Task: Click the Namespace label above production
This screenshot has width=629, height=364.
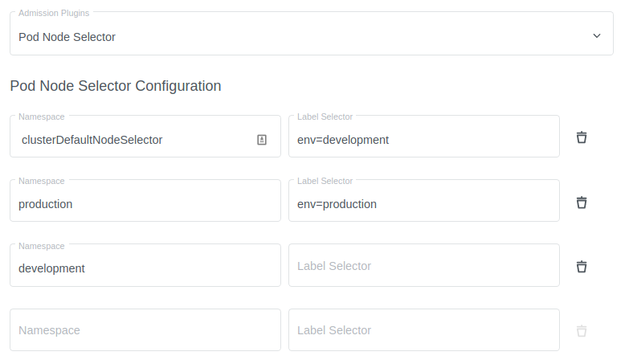Action: (42, 181)
